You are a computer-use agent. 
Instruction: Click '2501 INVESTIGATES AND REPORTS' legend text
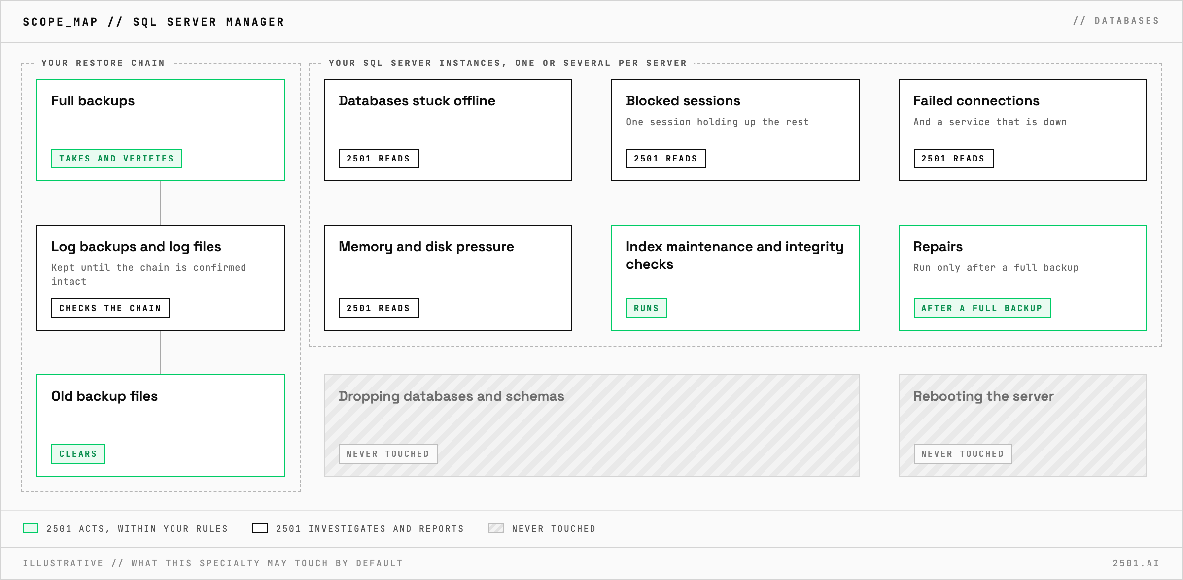[370, 529]
